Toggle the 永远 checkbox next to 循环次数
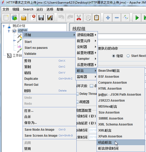The width and height of the screenshot is (146, 152). [x=91, y=86]
